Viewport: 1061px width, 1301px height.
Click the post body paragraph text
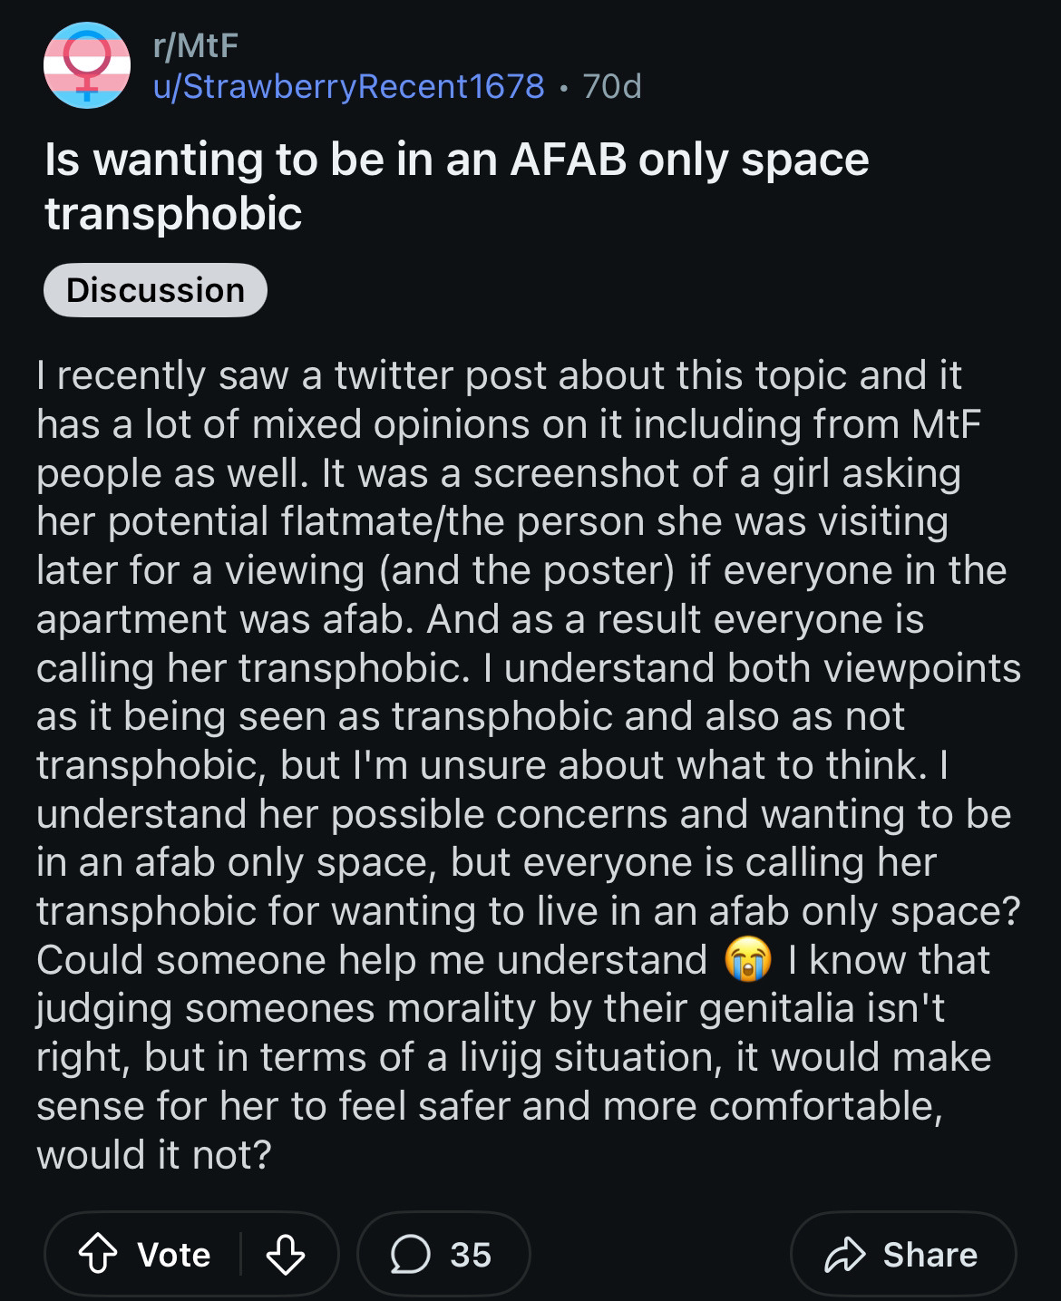pyautogui.click(x=529, y=764)
